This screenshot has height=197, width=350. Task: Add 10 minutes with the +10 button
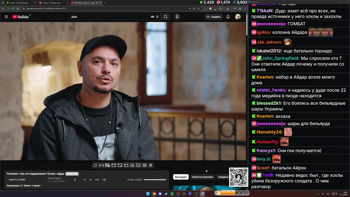[x=97, y=180]
